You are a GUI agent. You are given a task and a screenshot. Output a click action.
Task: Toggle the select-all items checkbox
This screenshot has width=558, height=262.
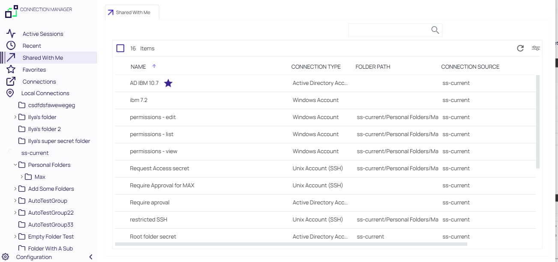point(120,48)
